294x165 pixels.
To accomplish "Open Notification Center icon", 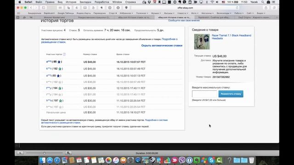I will point(274,2).
